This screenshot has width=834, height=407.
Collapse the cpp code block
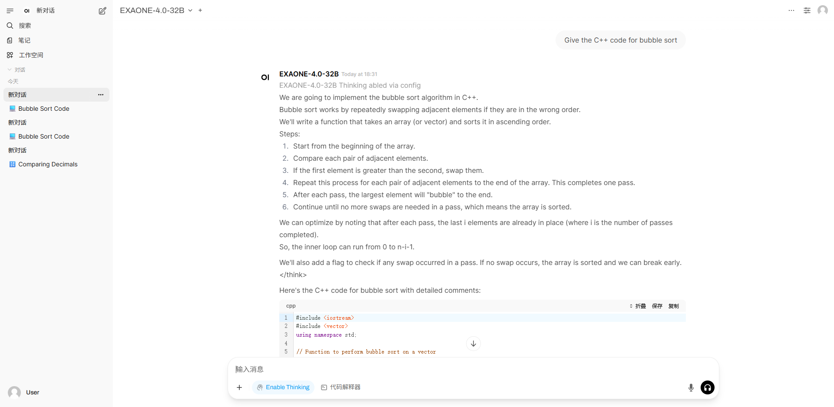point(638,306)
